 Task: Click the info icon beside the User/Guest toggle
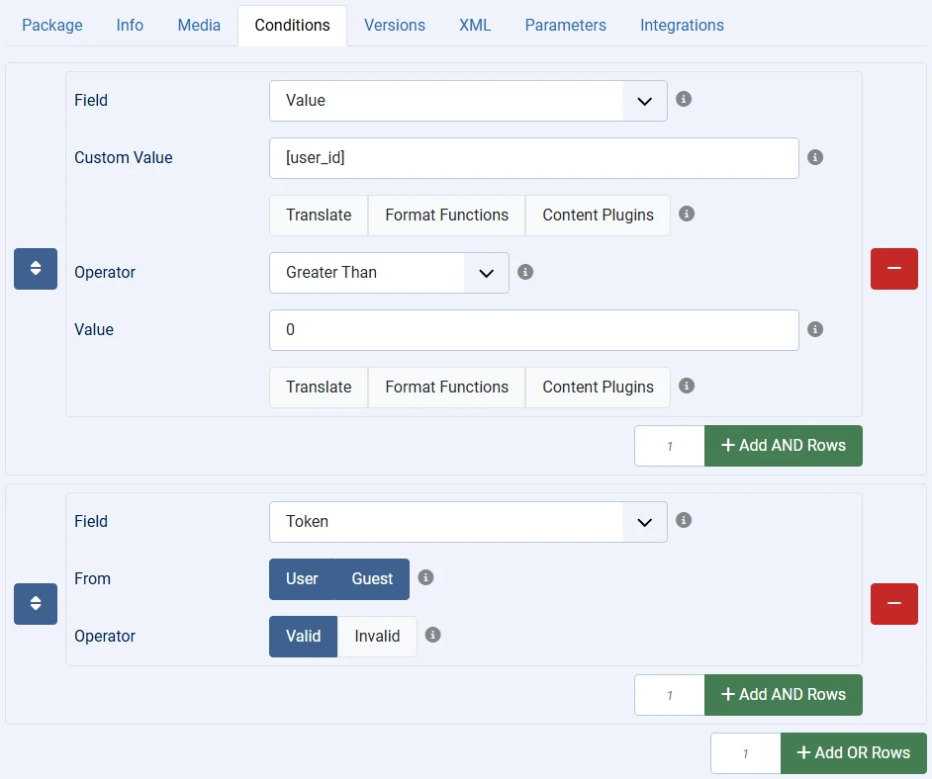click(x=425, y=578)
